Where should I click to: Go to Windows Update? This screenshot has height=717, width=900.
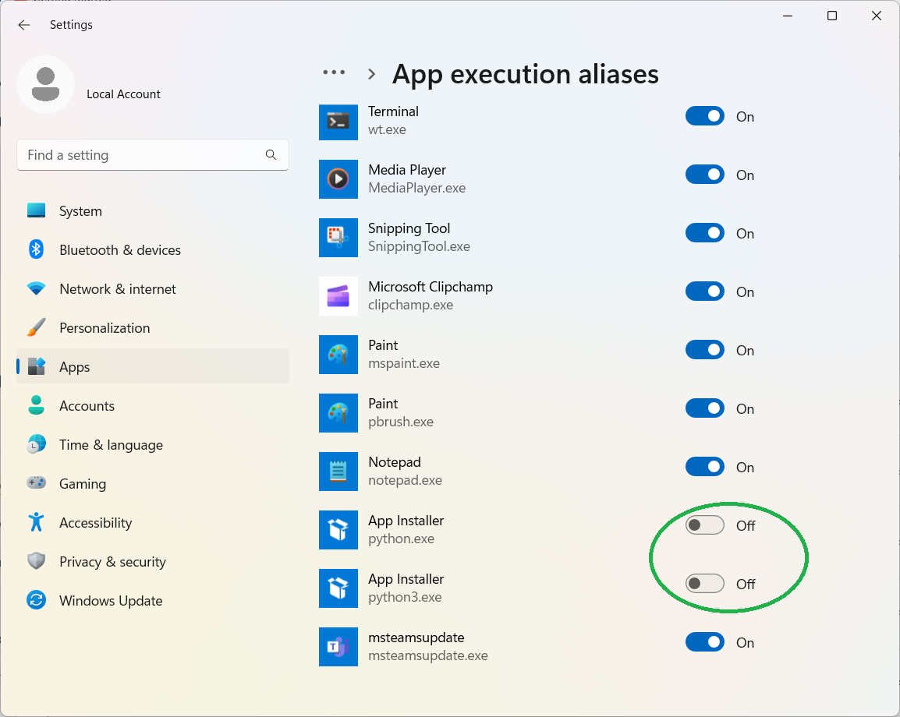point(153,601)
